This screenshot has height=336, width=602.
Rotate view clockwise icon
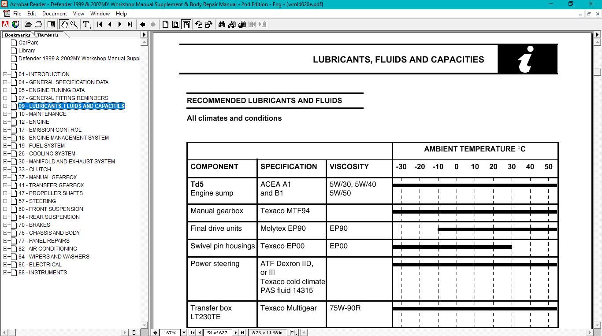coord(209,24)
